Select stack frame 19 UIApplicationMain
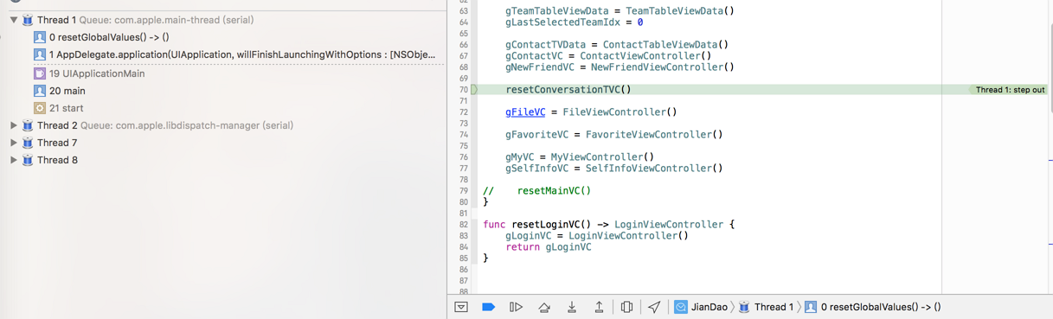The image size is (1053, 319). [222, 73]
